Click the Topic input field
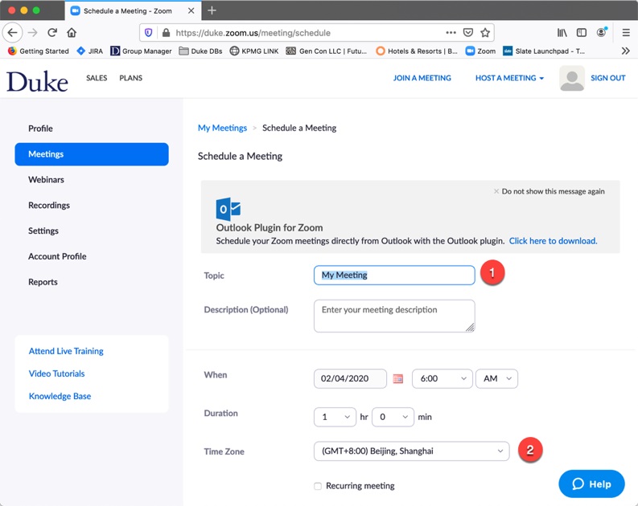The width and height of the screenshot is (638, 506). (394, 275)
